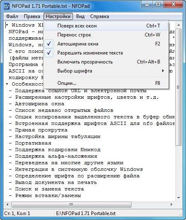Close the Настройки menu
Screen dimensions: 186x220
[x=58, y=16]
